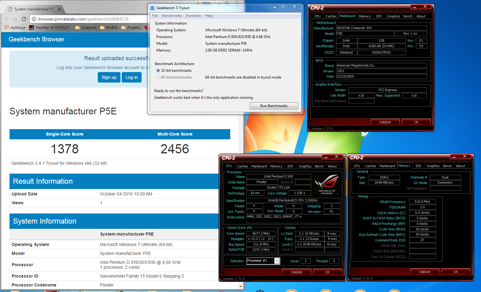481x292 pixels.
Task: Close the System manufacturer P5E browser tab
Action: [x=59, y=9]
